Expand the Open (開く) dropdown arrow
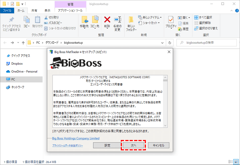The height and width of the screenshot is (165, 240). tap(189, 18)
